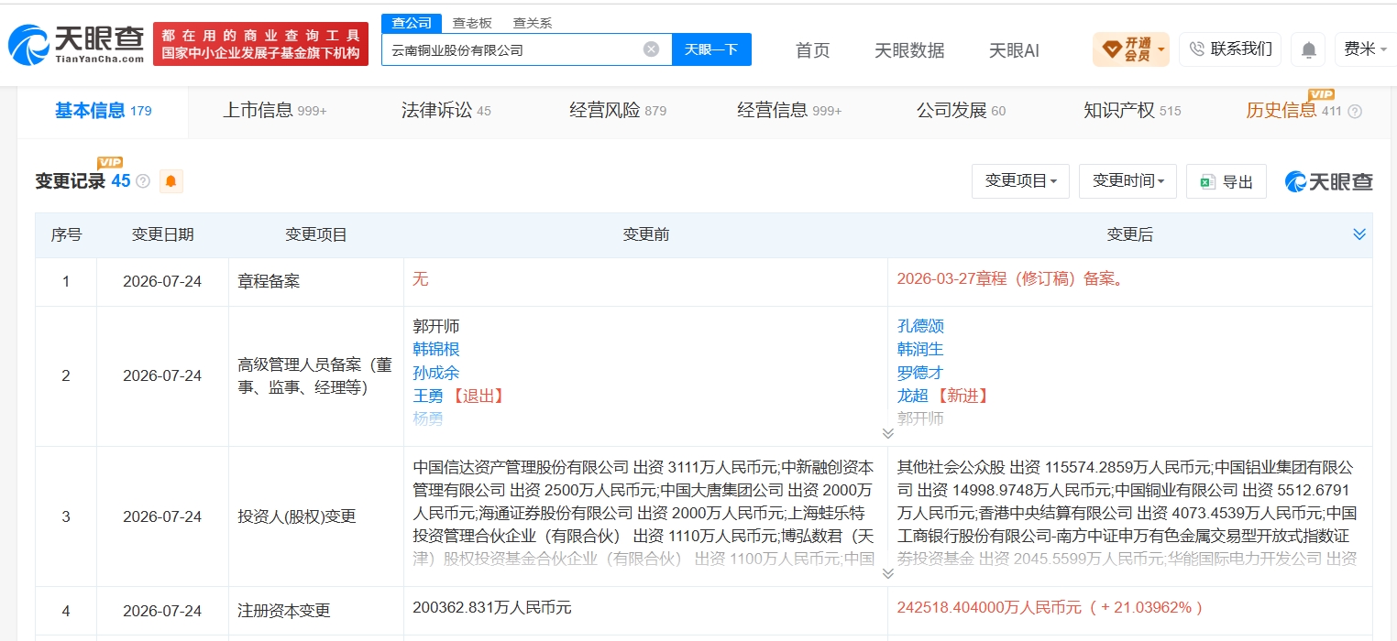Screen dimensions: 1397x641
Task: Open the 变更时间 filter dropdown
Action: 1127,181
